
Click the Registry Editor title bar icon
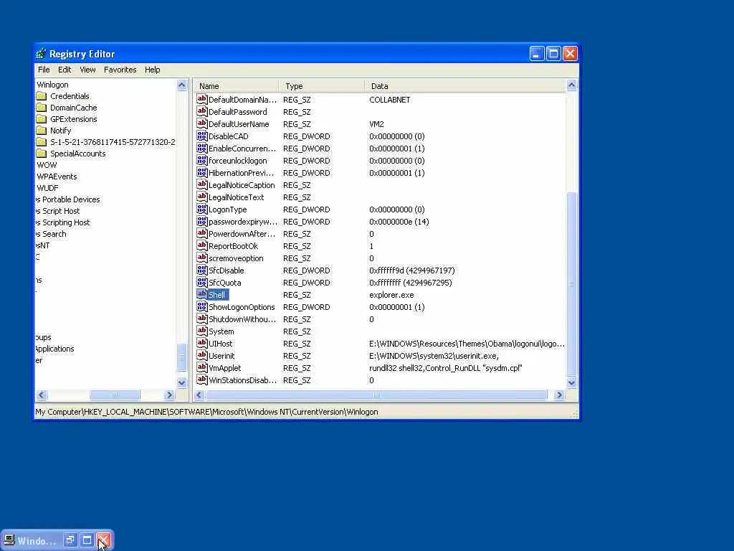tap(41, 54)
